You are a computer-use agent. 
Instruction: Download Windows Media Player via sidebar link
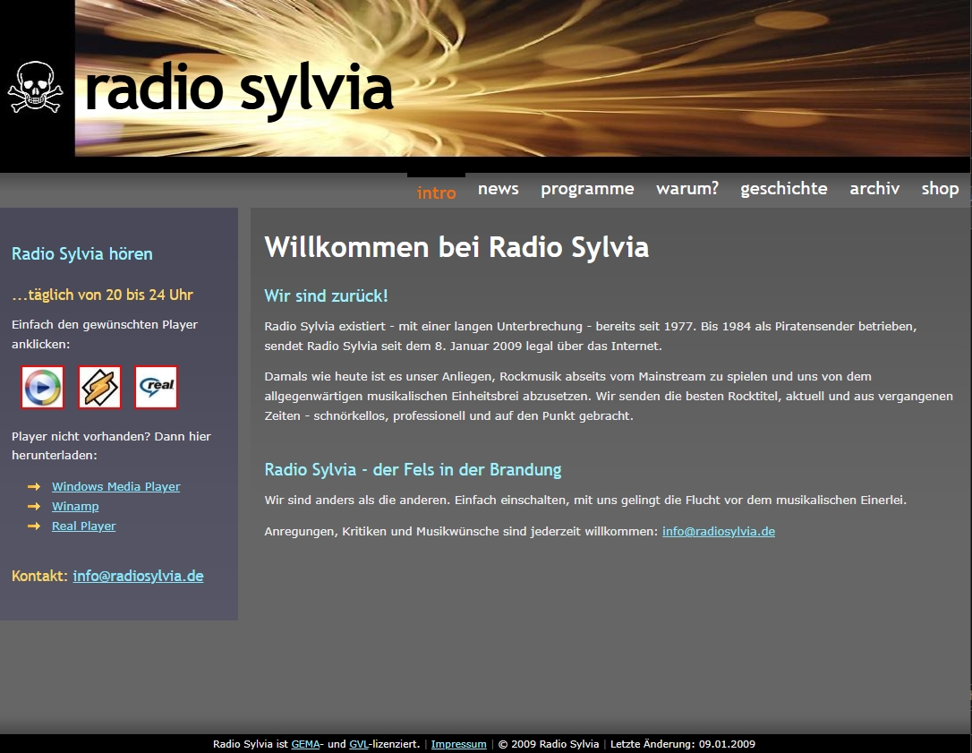coord(115,487)
